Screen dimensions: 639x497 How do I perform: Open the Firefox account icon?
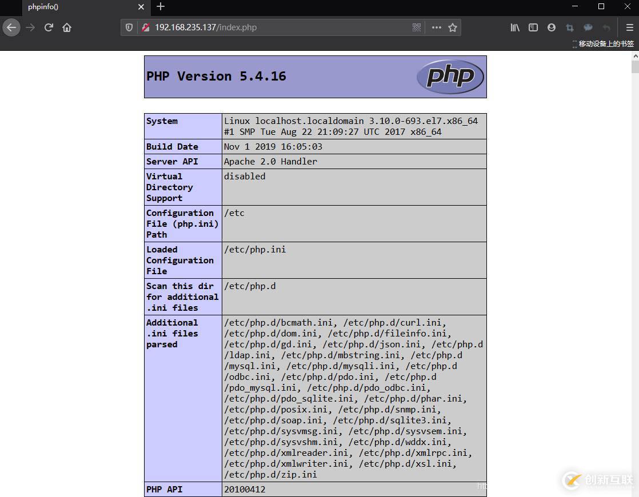click(552, 27)
